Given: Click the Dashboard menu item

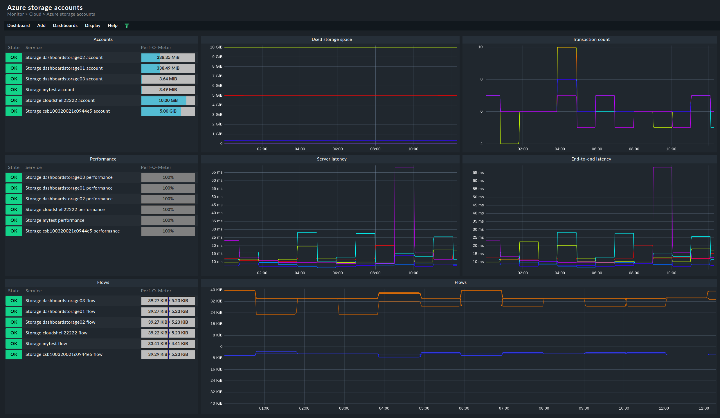Looking at the screenshot, I should tap(18, 25).
